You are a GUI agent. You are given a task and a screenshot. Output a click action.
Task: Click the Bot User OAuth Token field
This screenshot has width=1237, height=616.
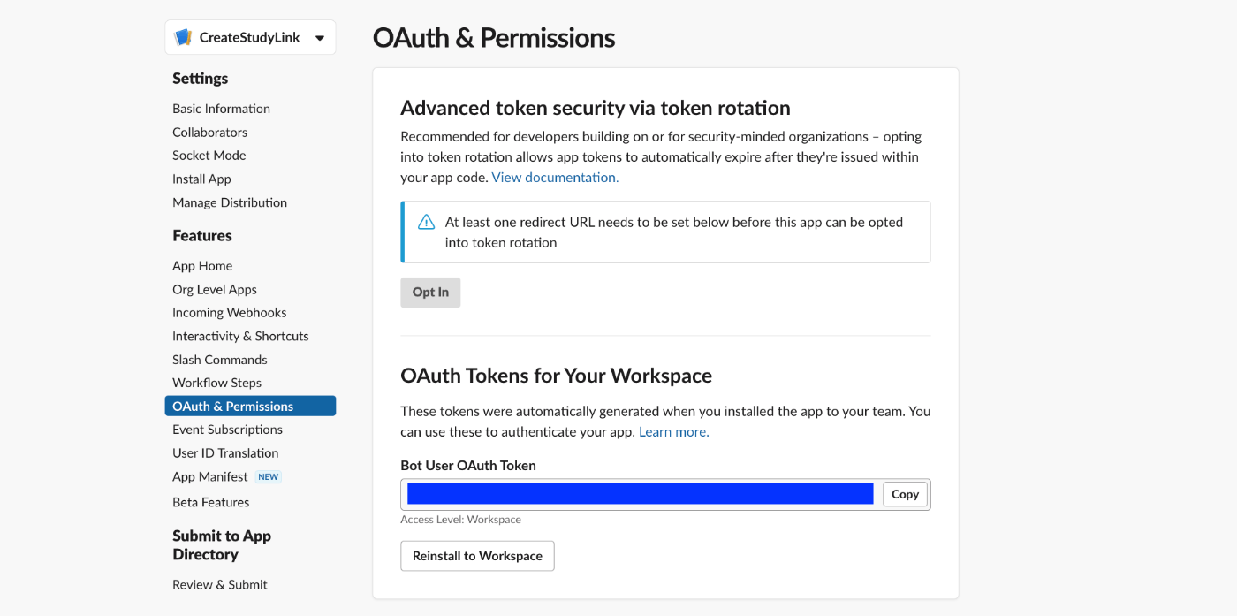(640, 494)
